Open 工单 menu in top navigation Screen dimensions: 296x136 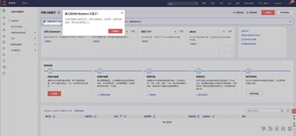[x=221, y=3]
